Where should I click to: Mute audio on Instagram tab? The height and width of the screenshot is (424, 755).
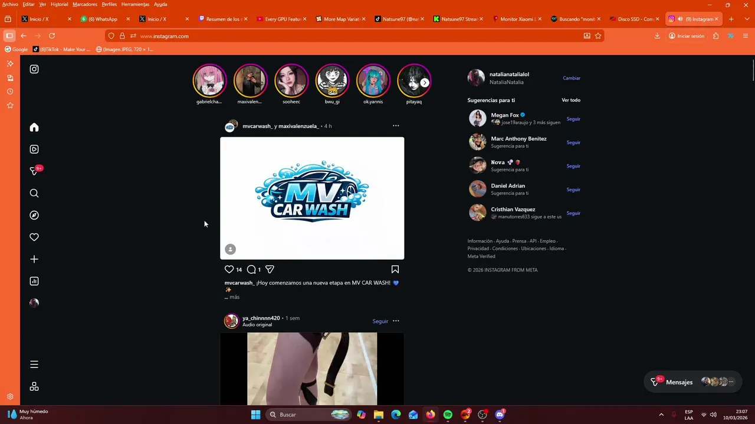click(x=680, y=19)
